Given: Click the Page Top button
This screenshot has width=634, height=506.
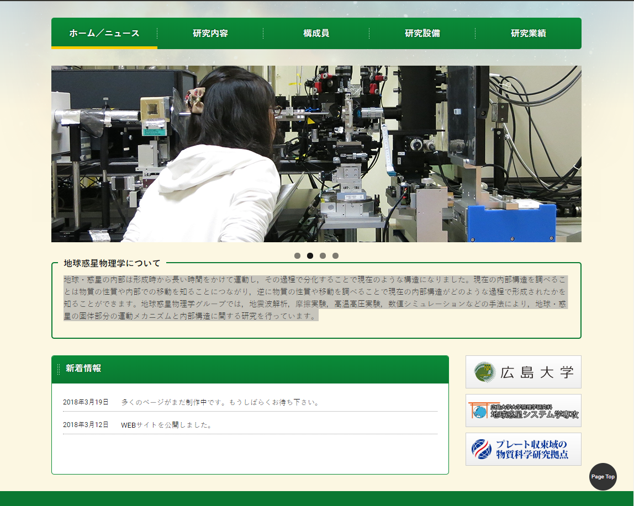Looking at the screenshot, I should (x=603, y=477).
